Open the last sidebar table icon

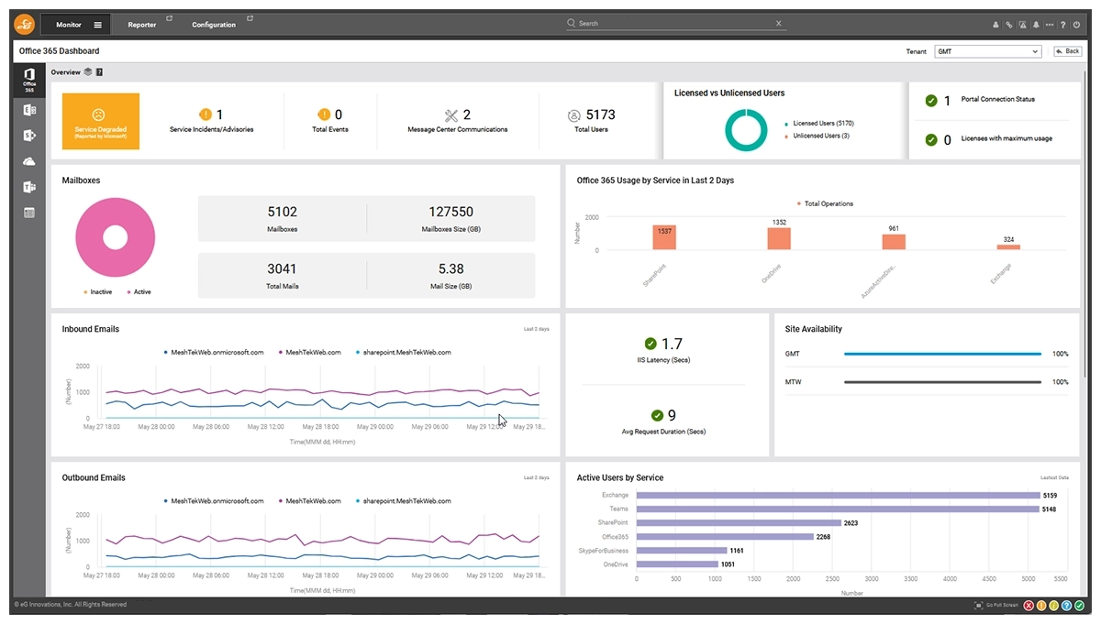click(29, 213)
